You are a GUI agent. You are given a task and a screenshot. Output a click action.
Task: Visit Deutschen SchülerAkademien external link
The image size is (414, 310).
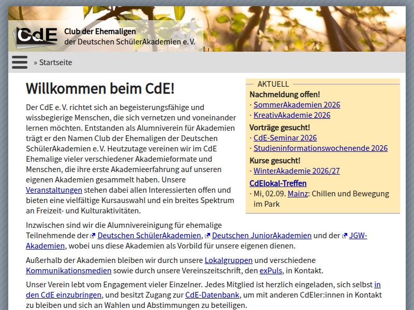tap(149, 236)
